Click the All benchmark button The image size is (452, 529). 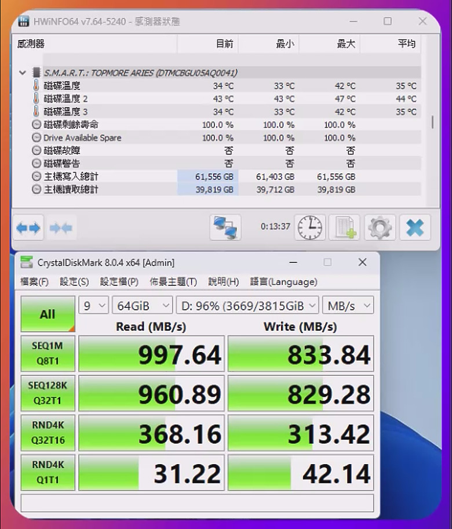tap(48, 314)
